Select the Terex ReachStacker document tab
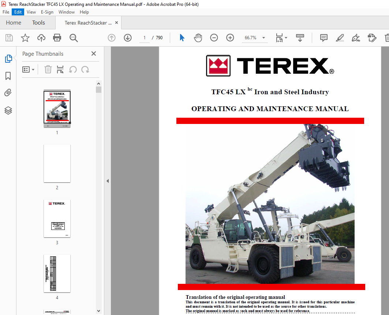 pos(88,23)
